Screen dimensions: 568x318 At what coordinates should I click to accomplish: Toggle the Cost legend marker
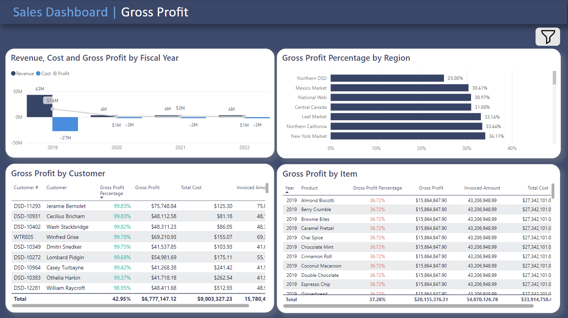(x=38, y=74)
